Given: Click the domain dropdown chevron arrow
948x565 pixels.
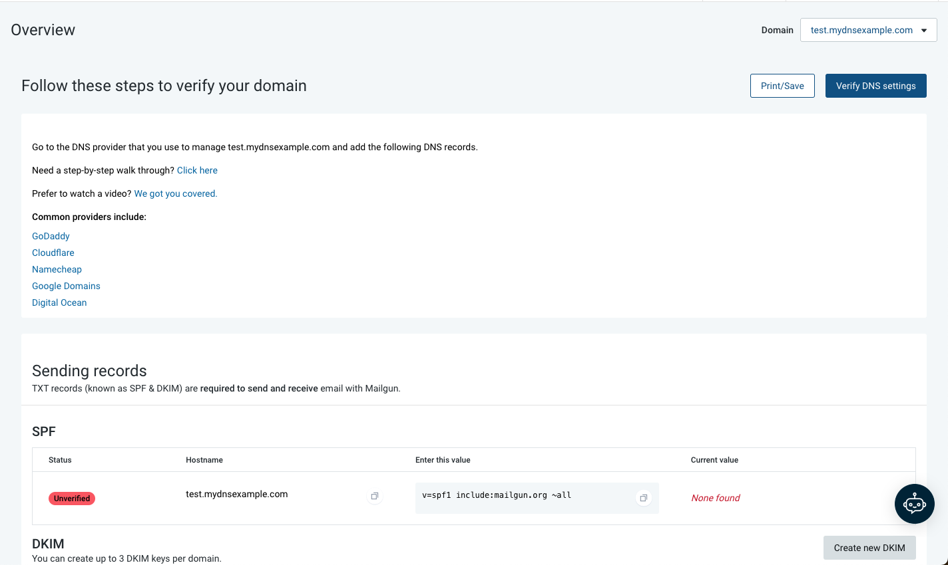Looking at the screenshot, I should [x=924, y=30].
